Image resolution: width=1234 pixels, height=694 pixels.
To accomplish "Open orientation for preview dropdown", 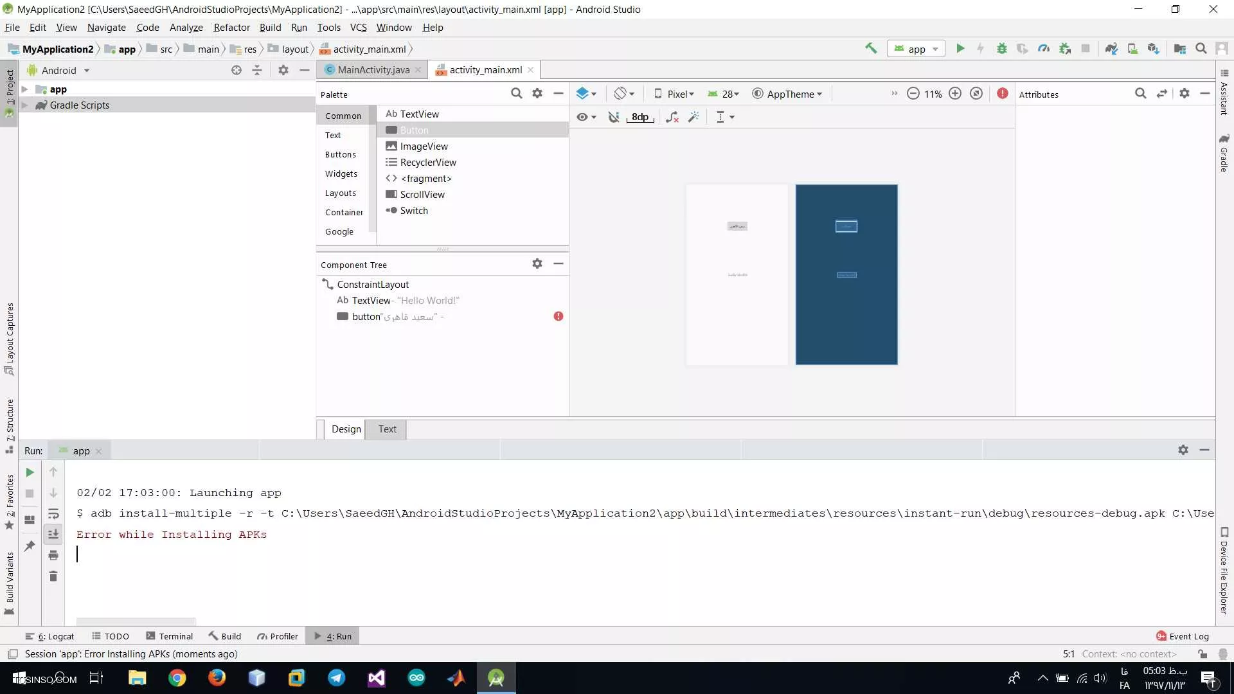I will point(624,94).
